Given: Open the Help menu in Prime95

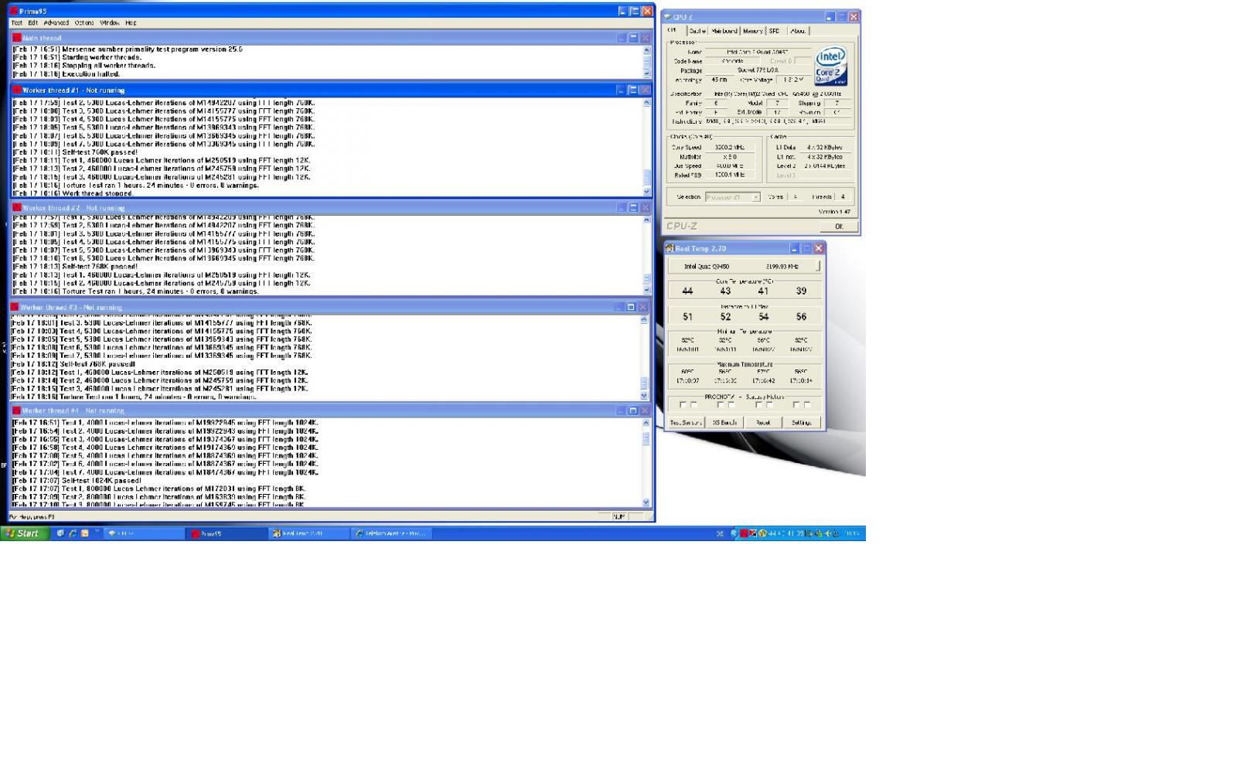Looking at the screenshot, I should coord(131,23).
